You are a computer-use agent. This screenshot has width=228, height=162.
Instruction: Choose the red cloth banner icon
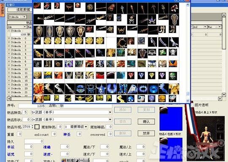[x=100, y=75]
